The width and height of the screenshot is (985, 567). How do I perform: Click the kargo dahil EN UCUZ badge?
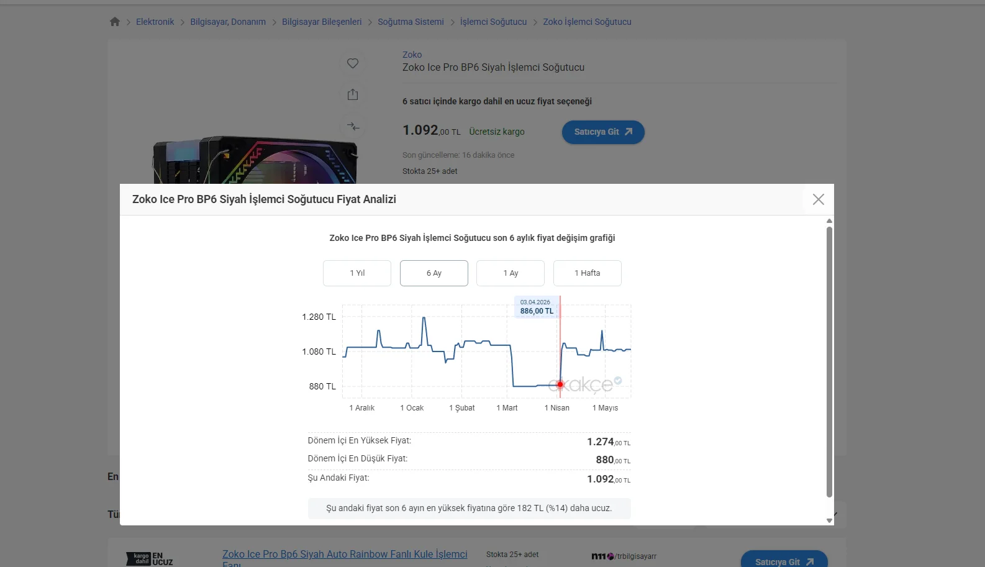150,559
